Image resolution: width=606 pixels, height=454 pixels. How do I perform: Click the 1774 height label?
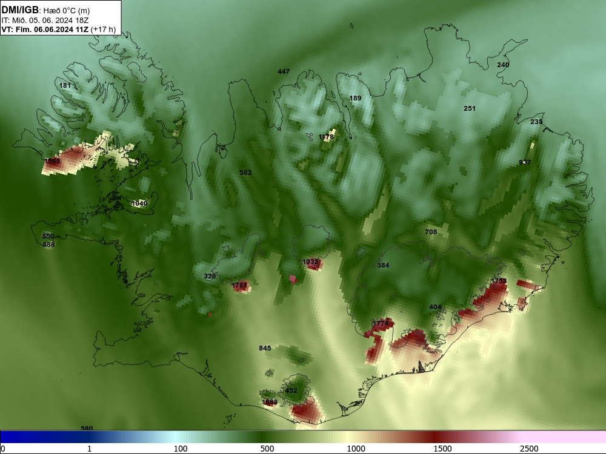coord(381,323)
